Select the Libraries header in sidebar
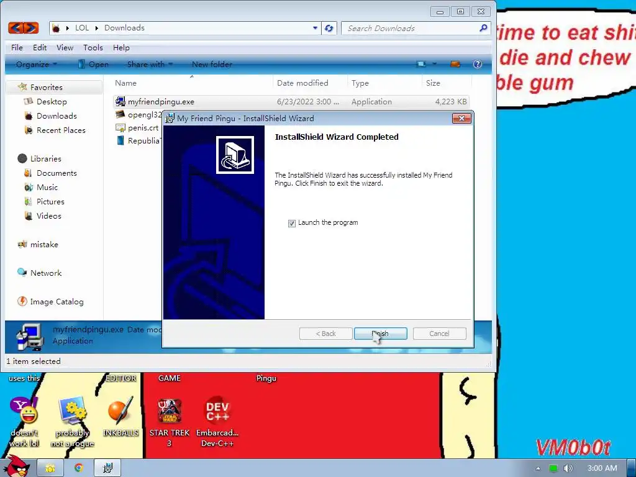Image resolution: width=636 pixels, height=477 pixels. point(45,158)
